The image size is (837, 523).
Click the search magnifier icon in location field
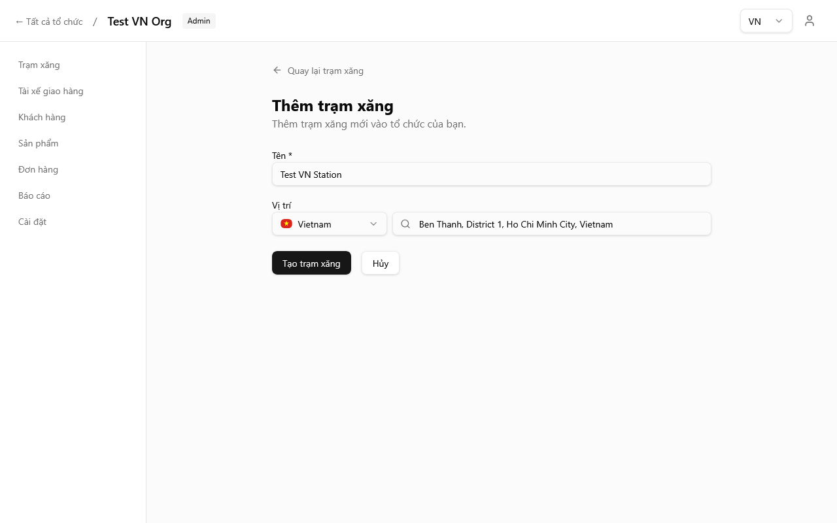405,224
